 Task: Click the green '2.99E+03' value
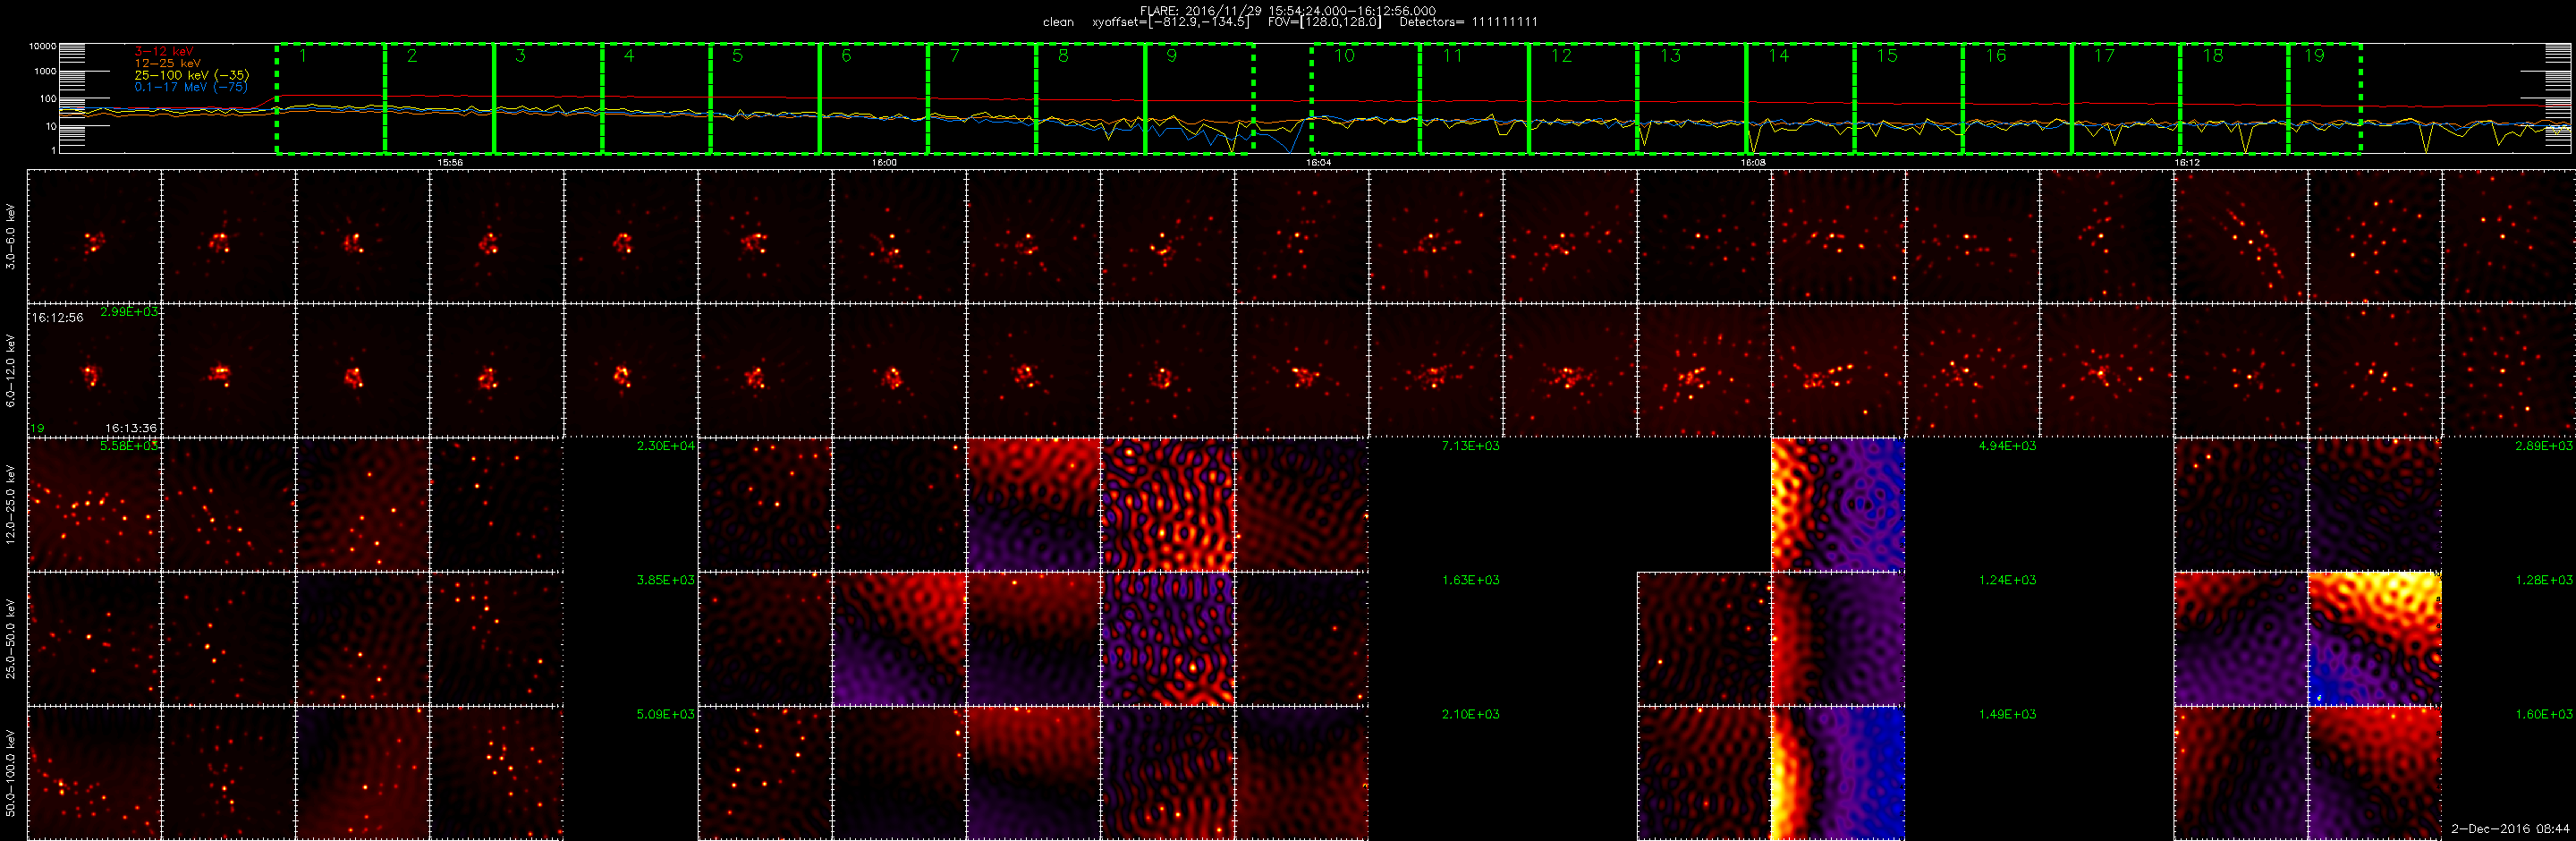[129, 312]
